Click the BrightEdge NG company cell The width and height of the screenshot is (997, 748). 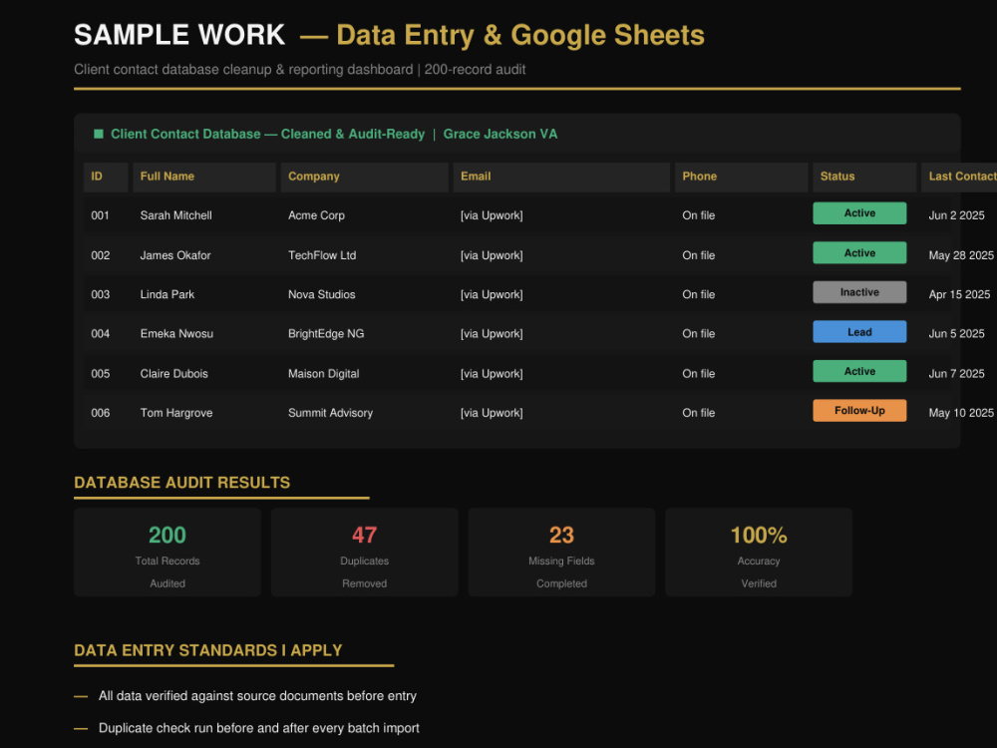(326, 334)
